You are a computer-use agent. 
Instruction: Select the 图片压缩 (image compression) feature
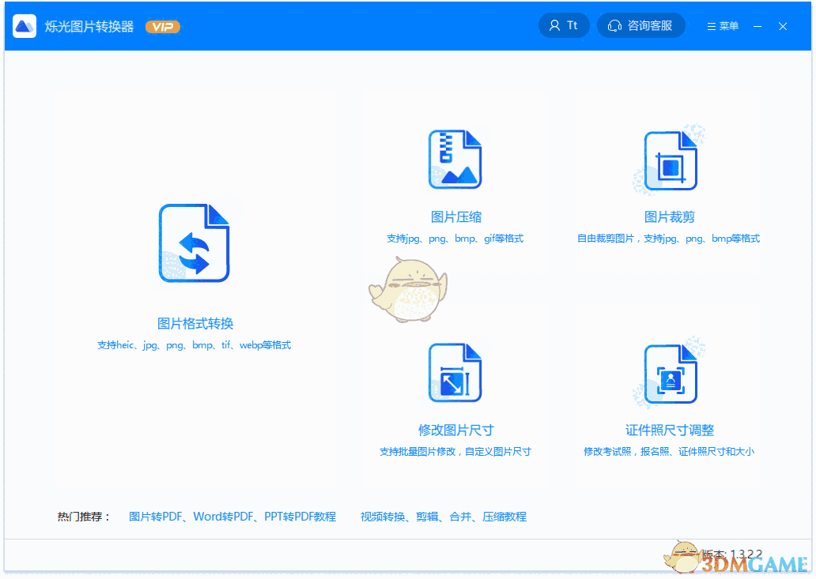[x=456, y=160]
